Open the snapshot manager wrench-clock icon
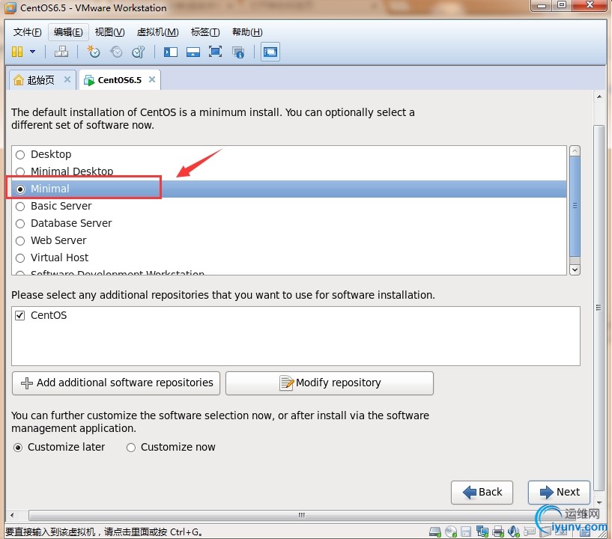The image size is (612, 539). pos(138,52)
